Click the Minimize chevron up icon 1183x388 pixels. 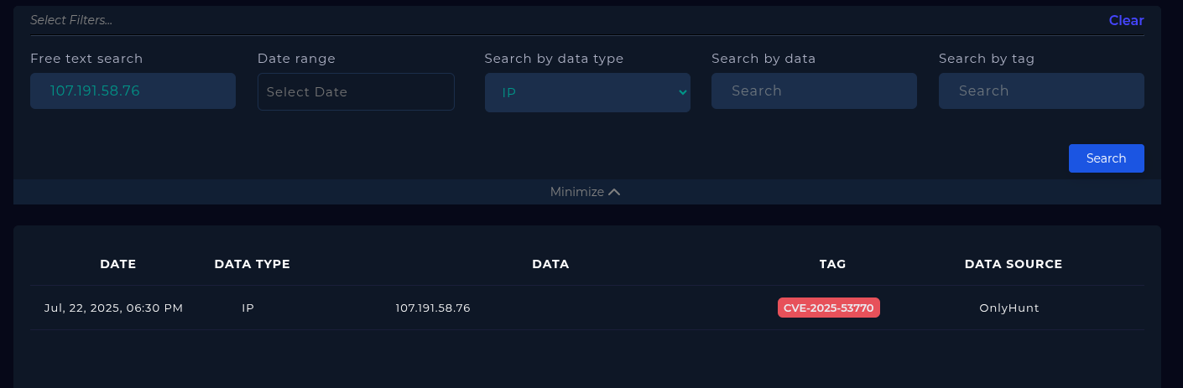614,192
